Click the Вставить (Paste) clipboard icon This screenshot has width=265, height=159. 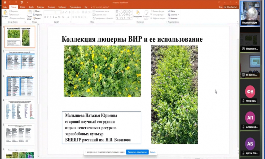click(5, 12)
